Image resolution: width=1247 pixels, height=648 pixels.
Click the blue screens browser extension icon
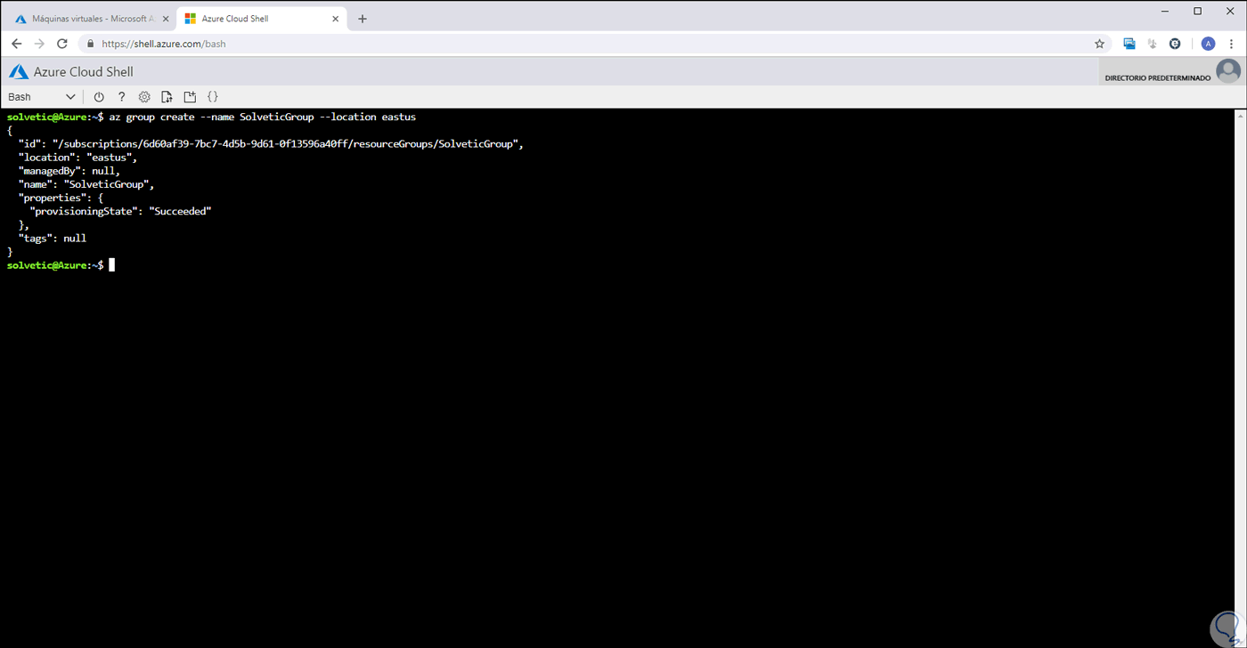click(1129, 44)
